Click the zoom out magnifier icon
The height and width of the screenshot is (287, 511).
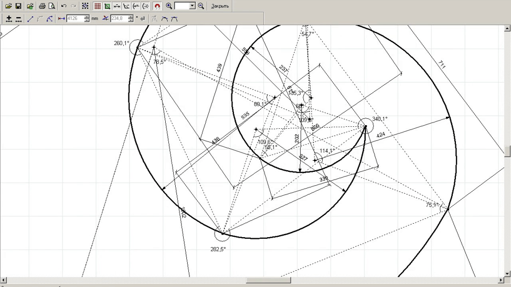201,6
